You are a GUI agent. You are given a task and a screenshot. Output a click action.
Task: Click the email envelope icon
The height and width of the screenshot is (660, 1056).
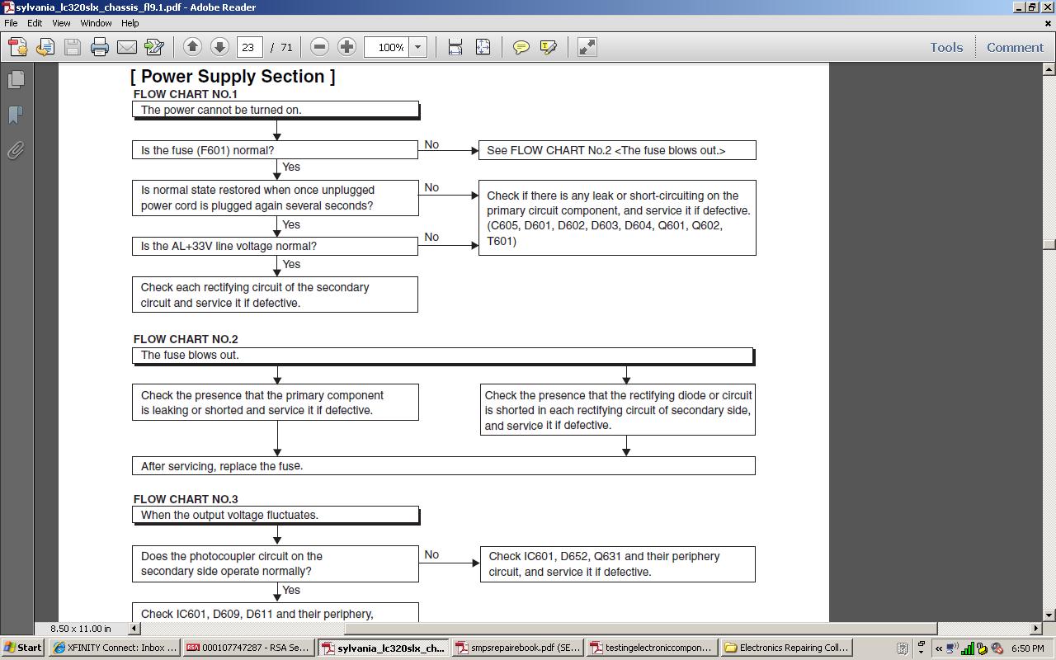(127, 47)
